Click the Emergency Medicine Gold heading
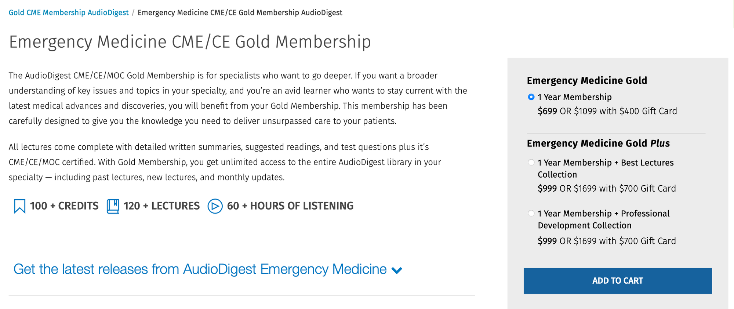The height and width of the screenshot is (309, 734). pyautogui.click(x=587, y=81)
